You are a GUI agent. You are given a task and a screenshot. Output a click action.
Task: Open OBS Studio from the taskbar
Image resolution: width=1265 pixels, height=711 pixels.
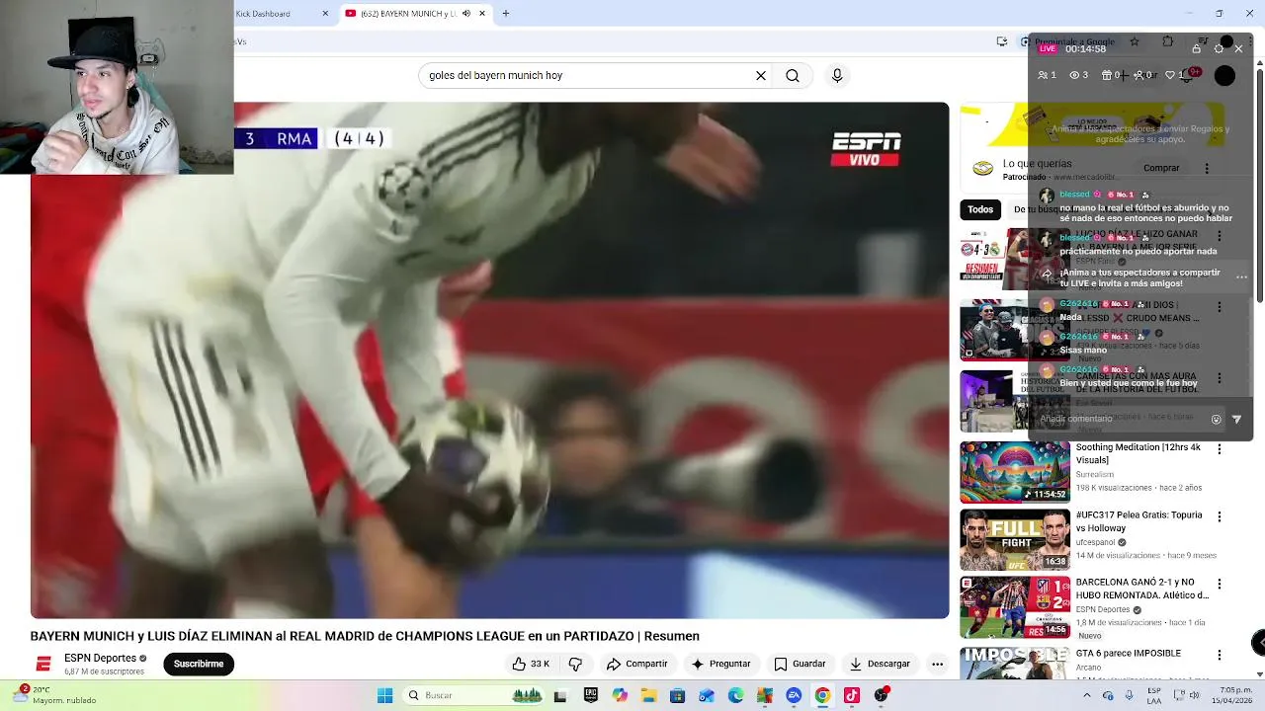point(881,695)
